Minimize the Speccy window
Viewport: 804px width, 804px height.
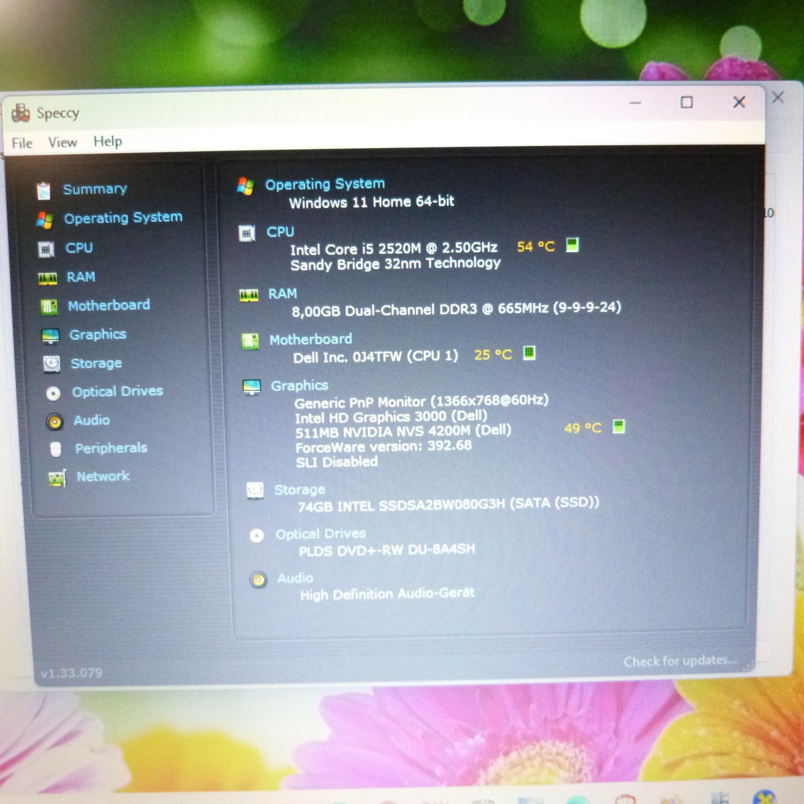[635, 103]
